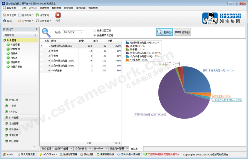Image resolution: width=248 pixels, height=159 pixels.
Task: Open the 综合报表 menu
Action: pos(68,7)
